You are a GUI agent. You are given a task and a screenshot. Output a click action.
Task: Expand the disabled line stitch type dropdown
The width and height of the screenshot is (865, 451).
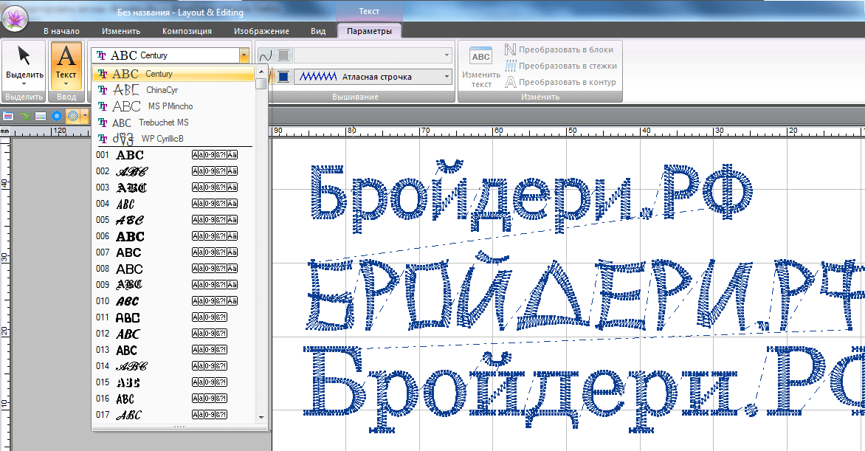[x=447, y=55]
